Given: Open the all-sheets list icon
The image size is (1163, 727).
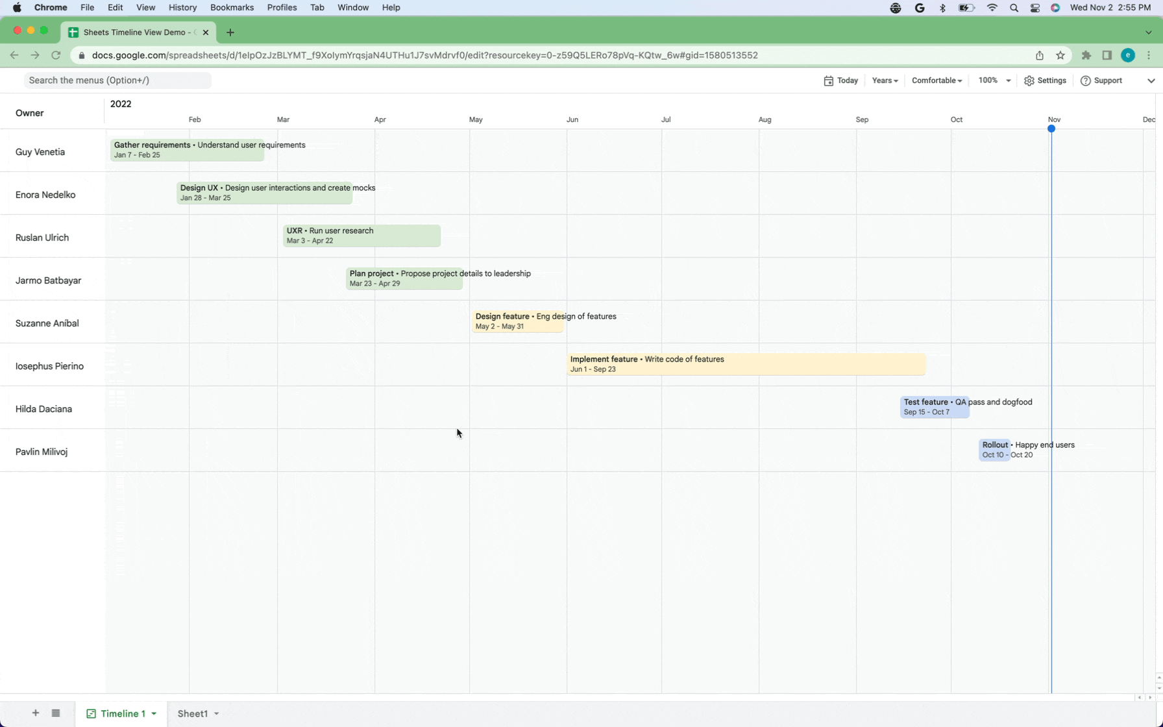Looking at the screenshot, I should coord(56,713).
